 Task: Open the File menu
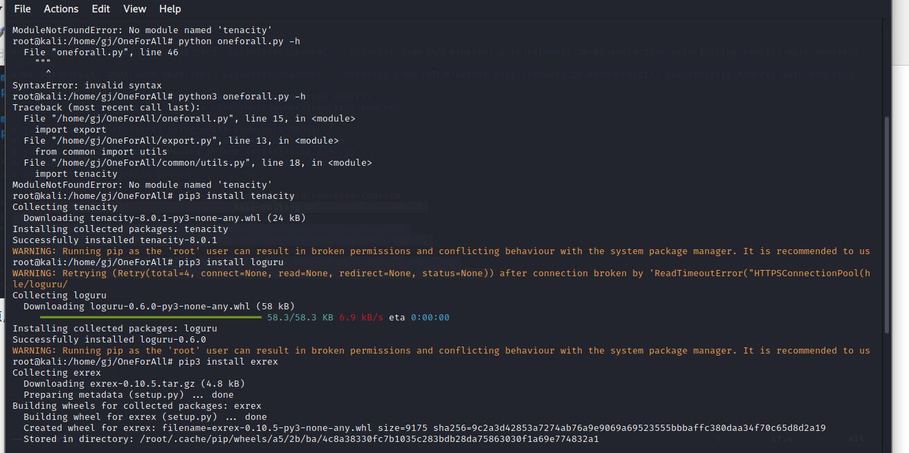click(22, 9)
